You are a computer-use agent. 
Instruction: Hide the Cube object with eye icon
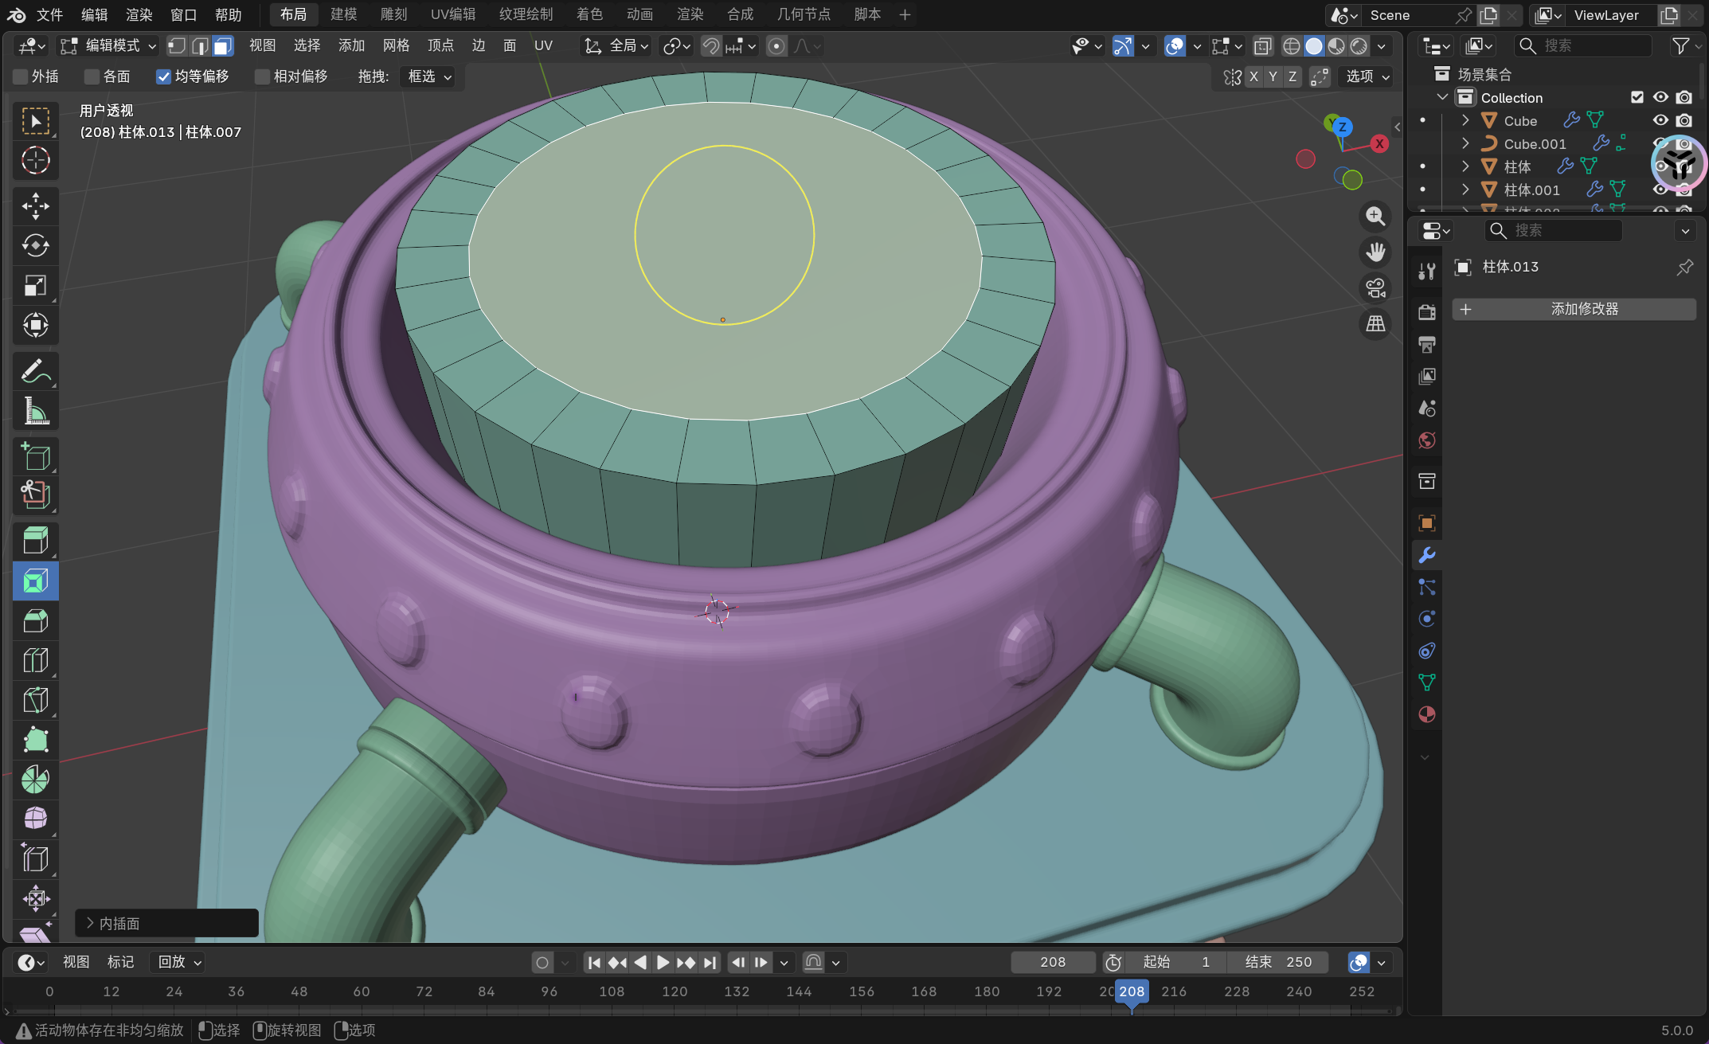coord(1660,120)
